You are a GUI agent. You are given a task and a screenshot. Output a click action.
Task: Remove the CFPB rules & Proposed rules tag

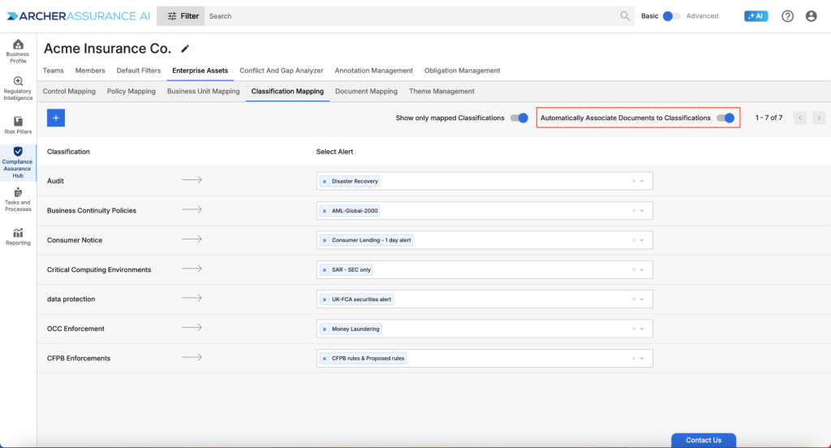click(x=325, y=359)
